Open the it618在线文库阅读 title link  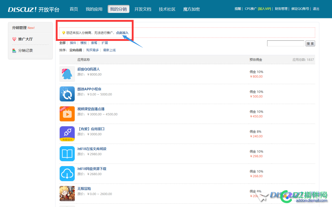click(92, 149)
